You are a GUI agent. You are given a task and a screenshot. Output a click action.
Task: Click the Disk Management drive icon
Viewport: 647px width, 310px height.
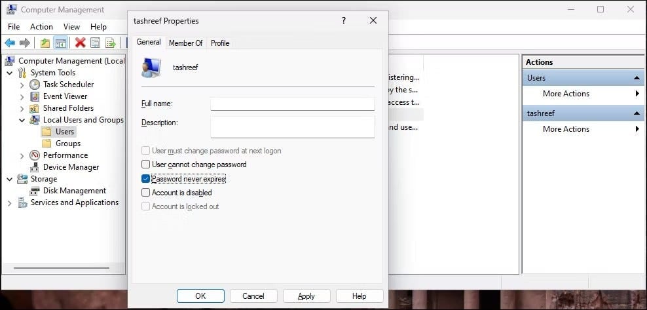[35, 191]
